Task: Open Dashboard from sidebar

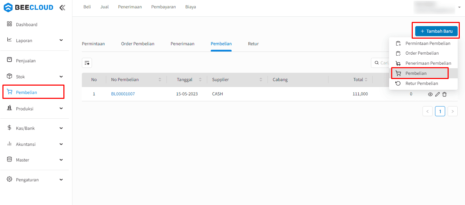Action: [26, 24]
